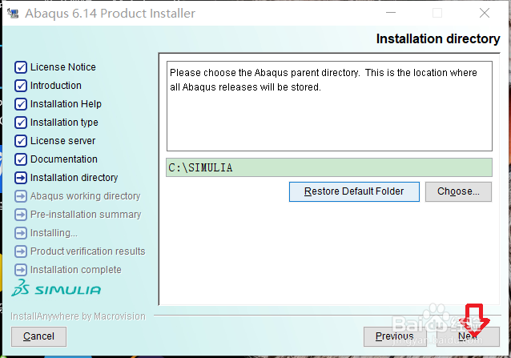Click the 'Introduction' step label
511x358 pixels.
(x=56, y=86)
